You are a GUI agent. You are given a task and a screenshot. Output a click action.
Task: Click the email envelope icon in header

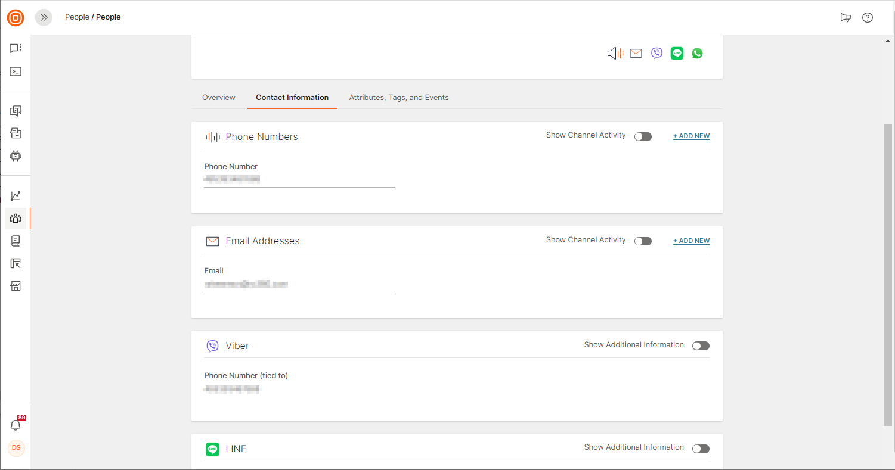[636, 54]
